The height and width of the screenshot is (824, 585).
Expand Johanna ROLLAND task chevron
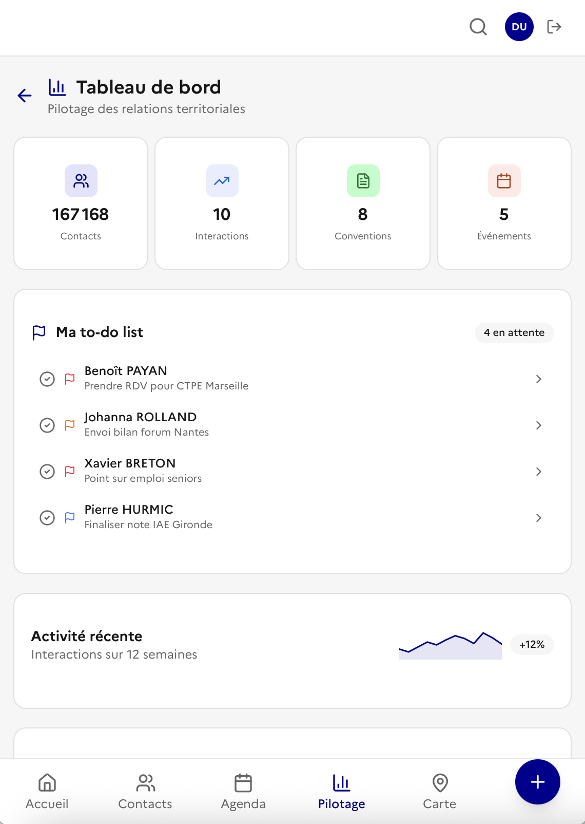tap(539, 425)
